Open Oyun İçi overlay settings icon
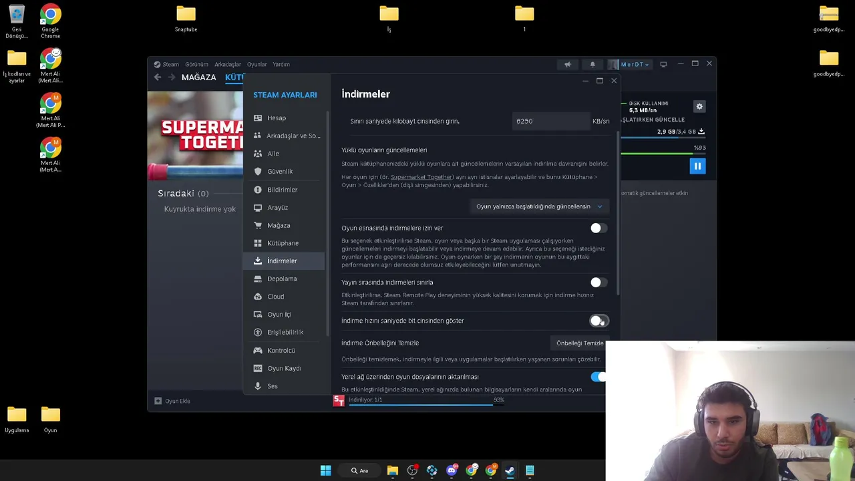Viewport: 855px width, 481px height. [258, 315]
